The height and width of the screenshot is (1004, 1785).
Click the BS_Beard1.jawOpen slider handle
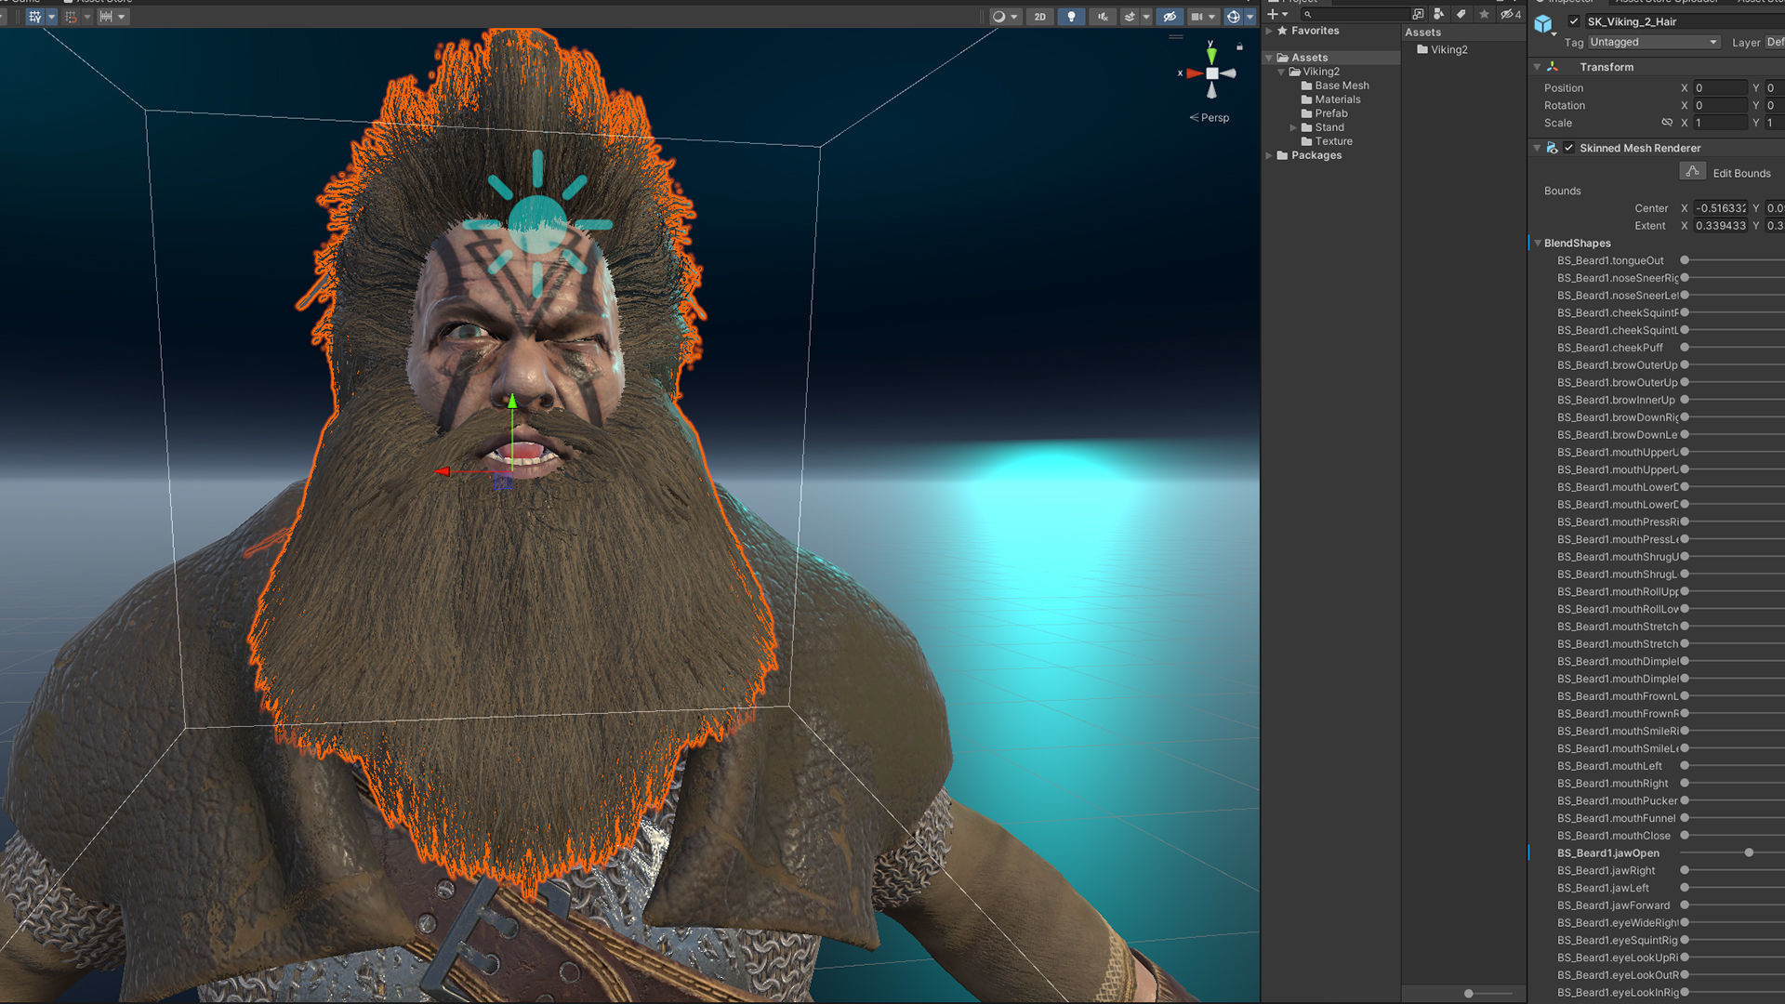pyautogui.click(x=1749, y=852)
